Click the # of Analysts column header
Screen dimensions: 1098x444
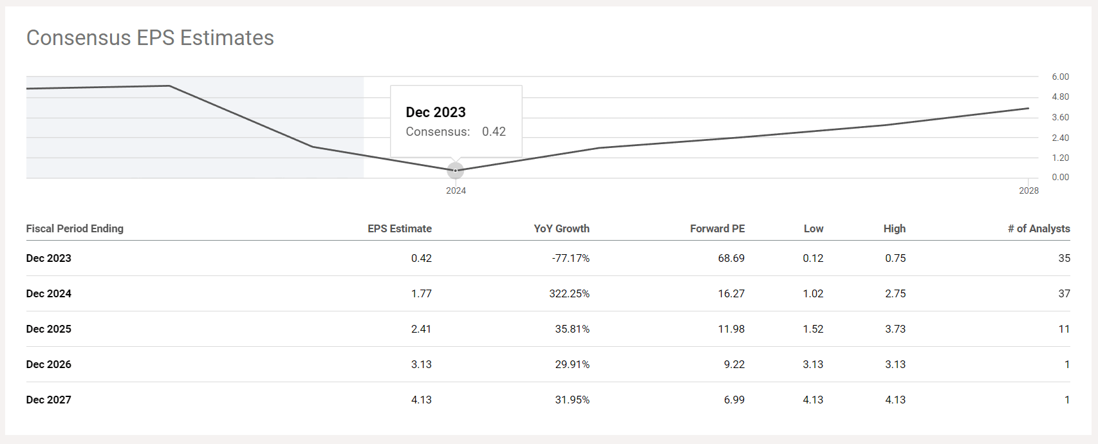pyautogui.click(x=1039, y=228)
